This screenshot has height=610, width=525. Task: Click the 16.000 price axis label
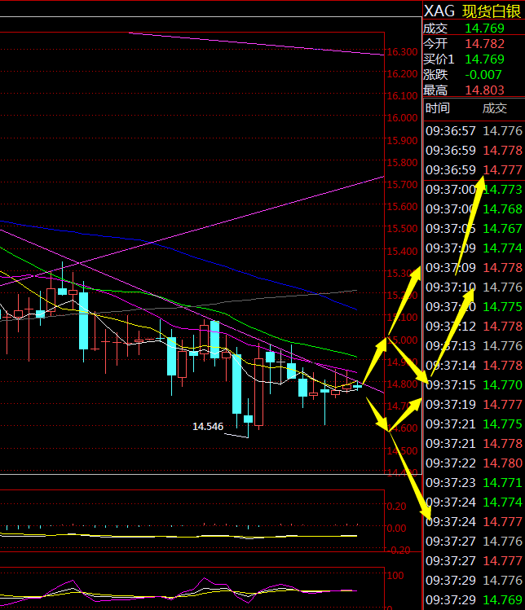pyautogui.click(x=402, y=118)
